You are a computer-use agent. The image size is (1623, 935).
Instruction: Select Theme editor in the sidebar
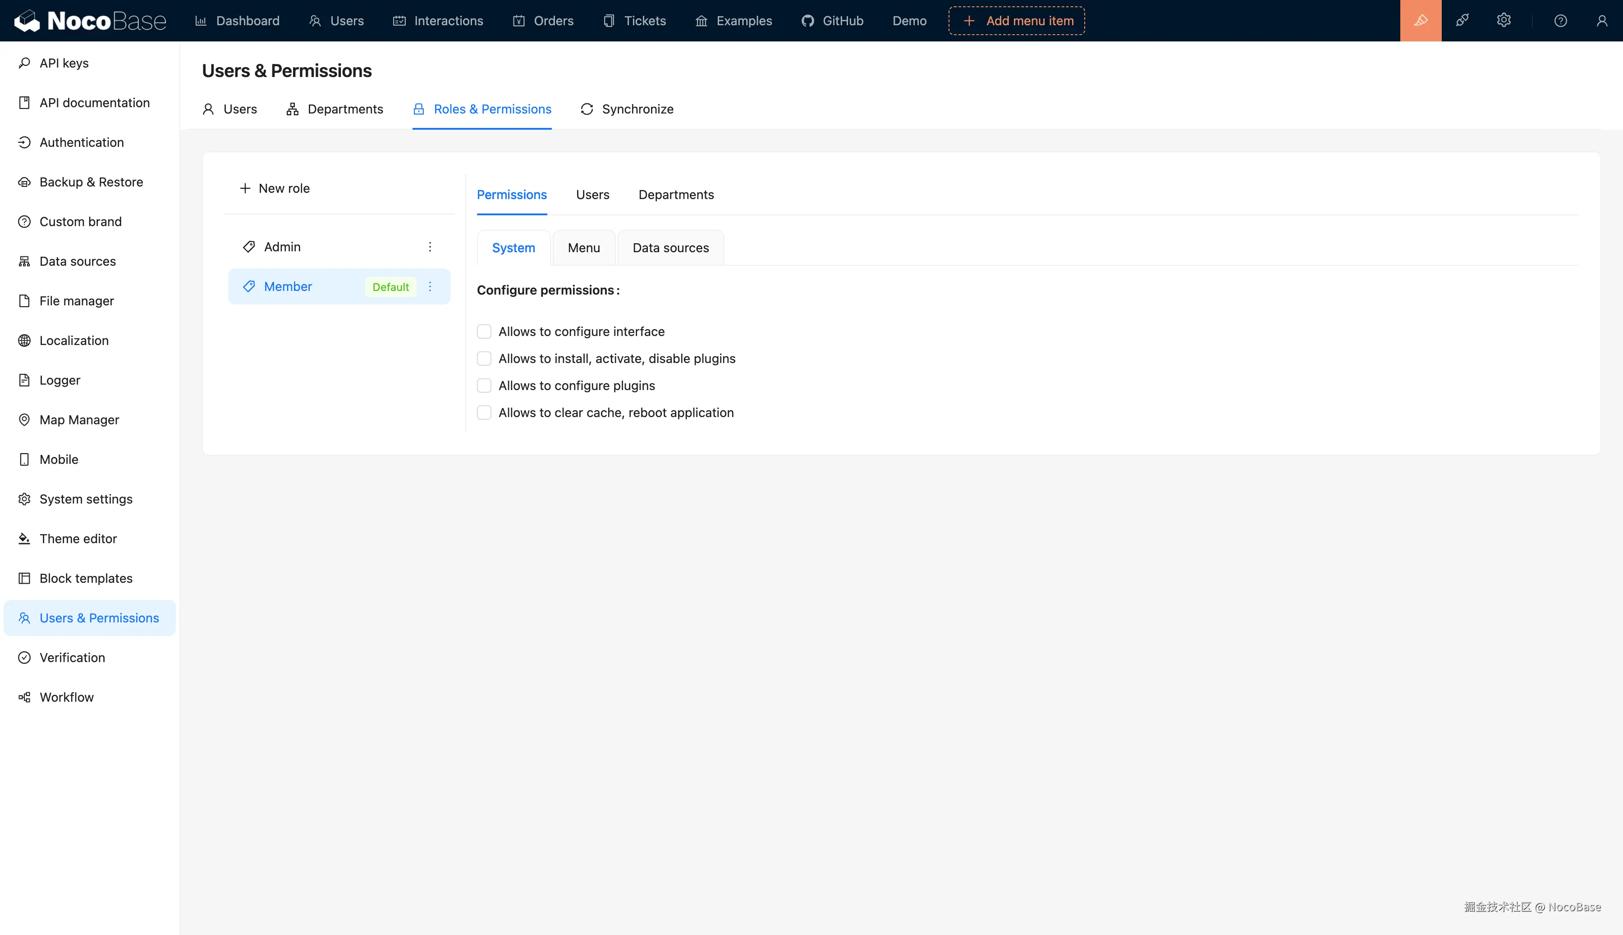click(78, 538)
